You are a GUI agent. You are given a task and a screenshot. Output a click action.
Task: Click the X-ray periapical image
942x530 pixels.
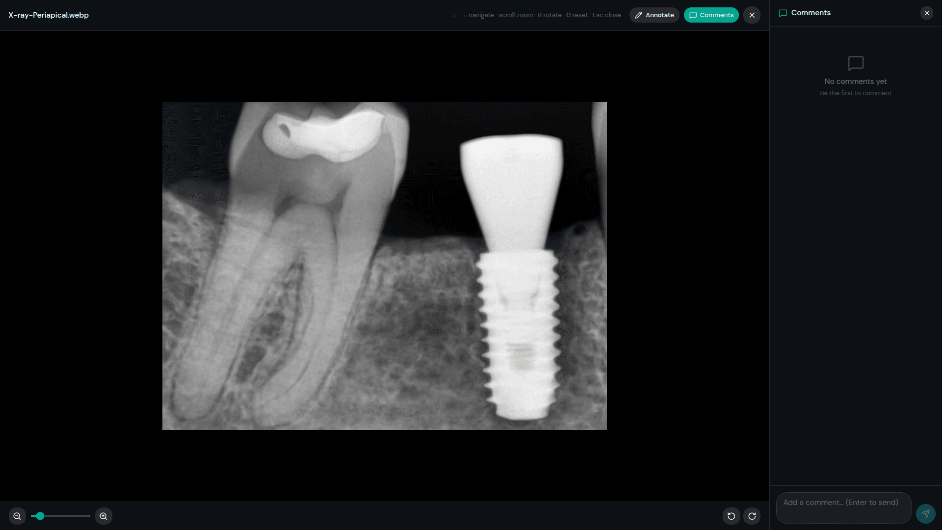384,266
